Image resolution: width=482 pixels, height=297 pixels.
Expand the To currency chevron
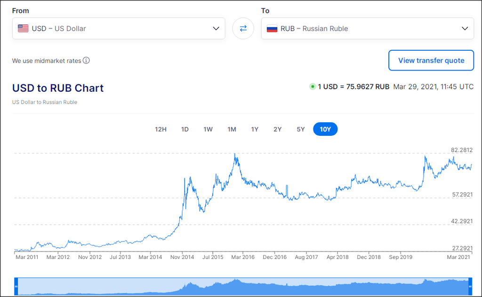(465, 29)
